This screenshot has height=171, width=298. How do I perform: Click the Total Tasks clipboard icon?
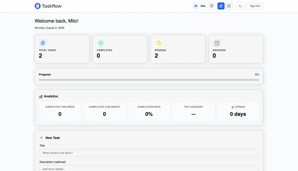point(43,43)
